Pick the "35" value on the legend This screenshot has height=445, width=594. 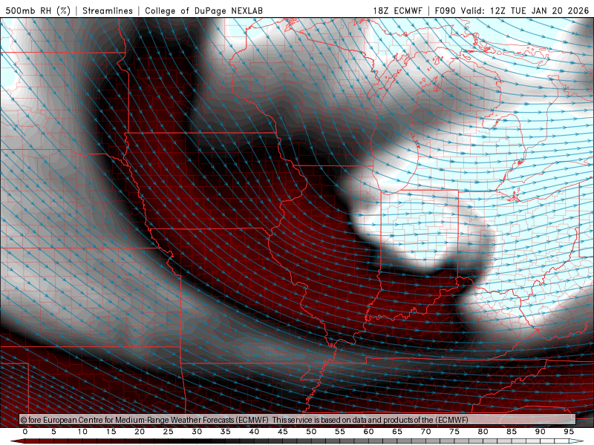point(226,432)
